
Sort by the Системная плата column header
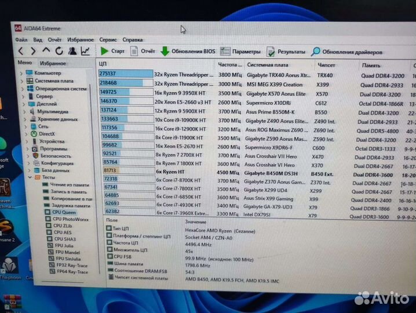pos(268,65)
